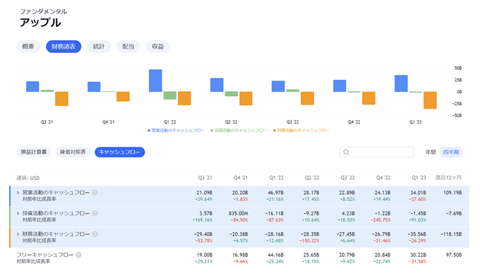Select the キャッシュフロー statement tab

point(120,152)
